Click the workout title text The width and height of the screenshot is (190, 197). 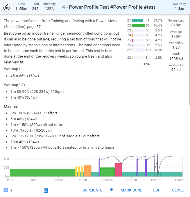tap(109, 7)
